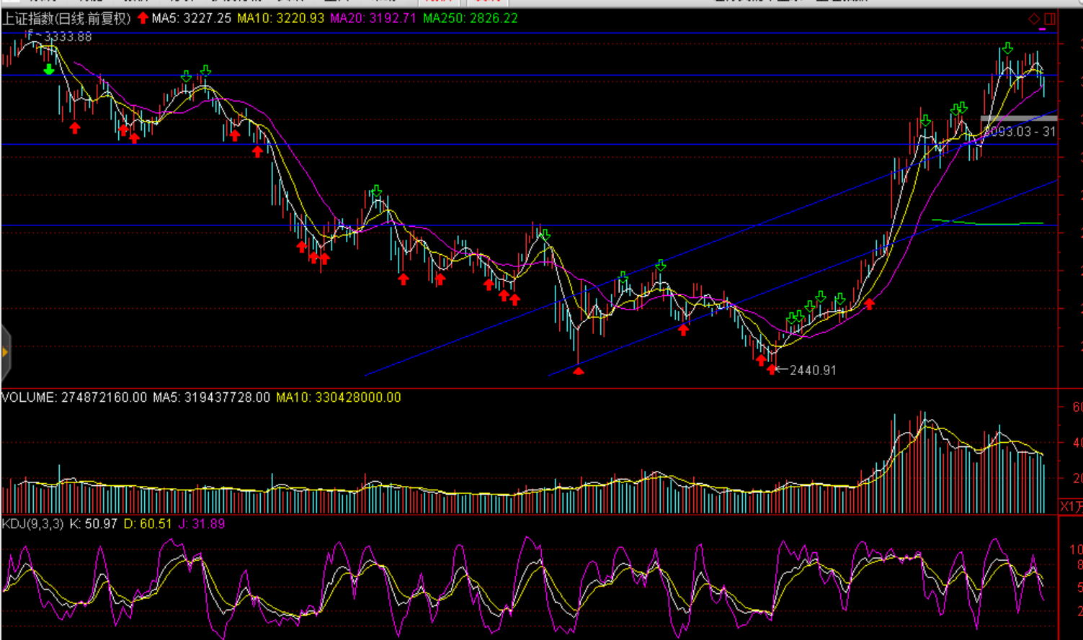
Task: Click the red up arrow beside MA5 label
Action: pyautogui.click(x=143, y=18)
